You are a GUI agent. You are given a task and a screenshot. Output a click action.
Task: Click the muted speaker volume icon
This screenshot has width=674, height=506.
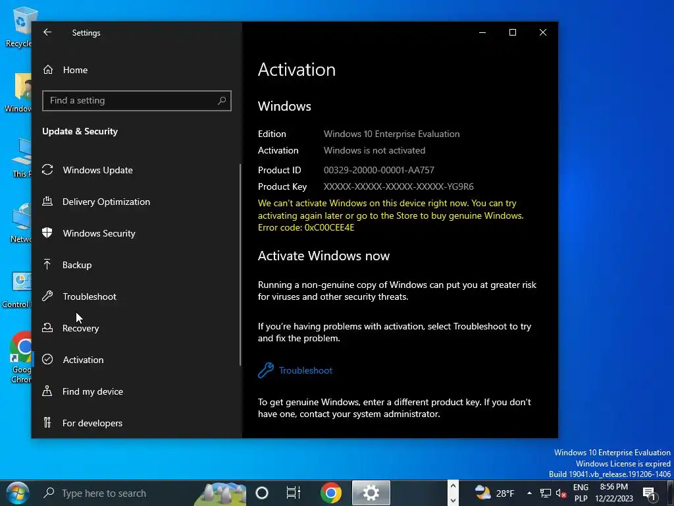561,493
